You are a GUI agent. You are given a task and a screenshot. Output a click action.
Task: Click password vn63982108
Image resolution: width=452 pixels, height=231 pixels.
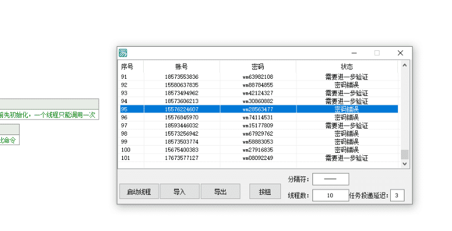(x=258, y=77)
